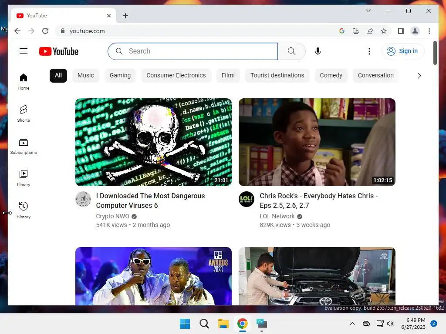Screen dimensions: 446x334
Task: Select the Tourist destinations chip
Action: (277, 76)
